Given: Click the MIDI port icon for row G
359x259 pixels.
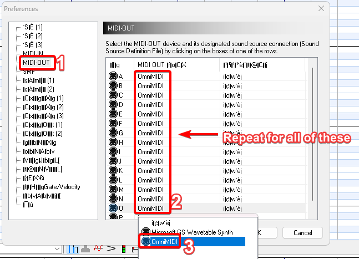Looking at the screenshot, I should coord(113,133).
